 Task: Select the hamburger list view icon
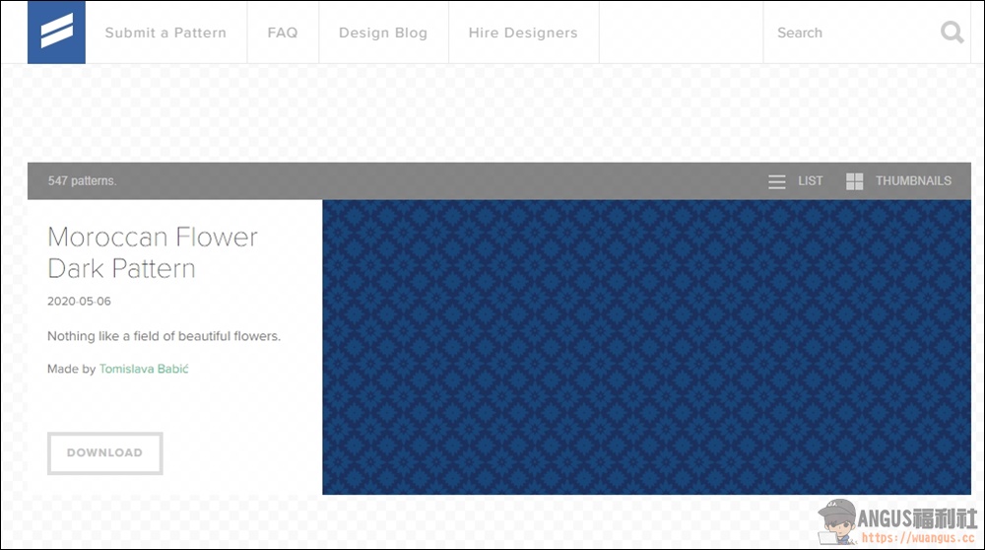(x=776, y=181)
